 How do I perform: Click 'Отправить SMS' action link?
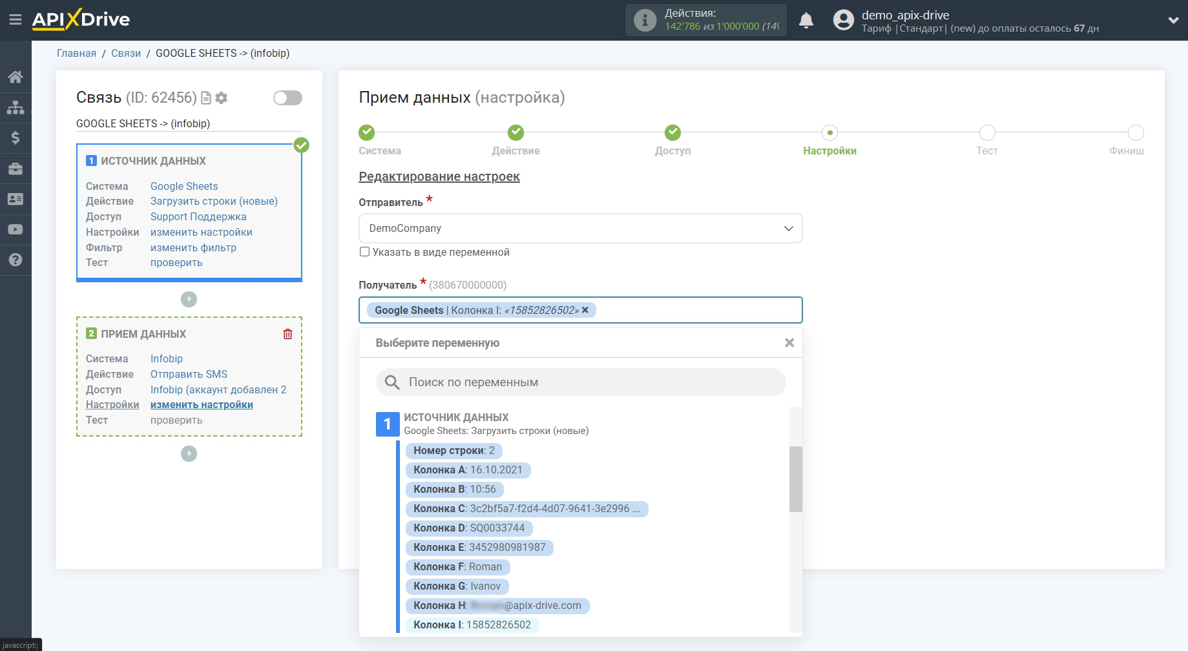[189, 374]
